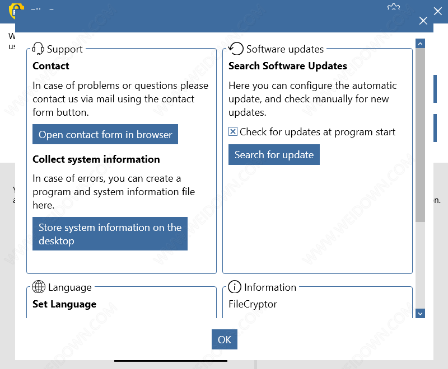This screenshot has height=369, width=448.
Task: Select the 'Set Language' heading
Action: [64, 304]
